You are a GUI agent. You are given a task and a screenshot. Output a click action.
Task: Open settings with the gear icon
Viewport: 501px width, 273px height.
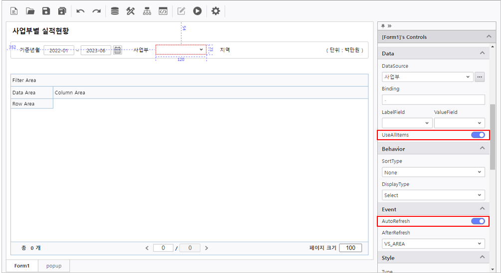pos(215,11)
